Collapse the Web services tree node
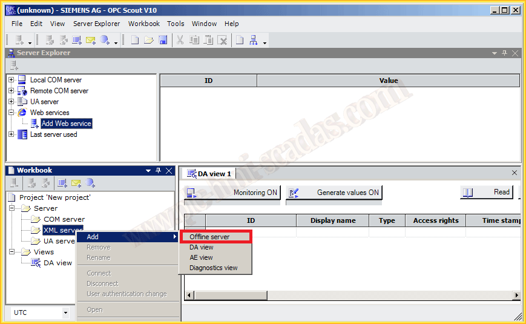Viewport: 526px width, 324px height. click(11, 113)
